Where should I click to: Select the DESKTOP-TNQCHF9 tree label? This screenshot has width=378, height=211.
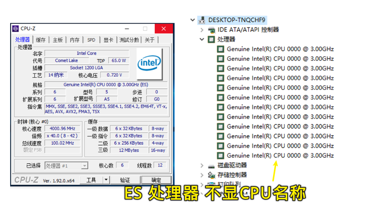click(237, 20)
